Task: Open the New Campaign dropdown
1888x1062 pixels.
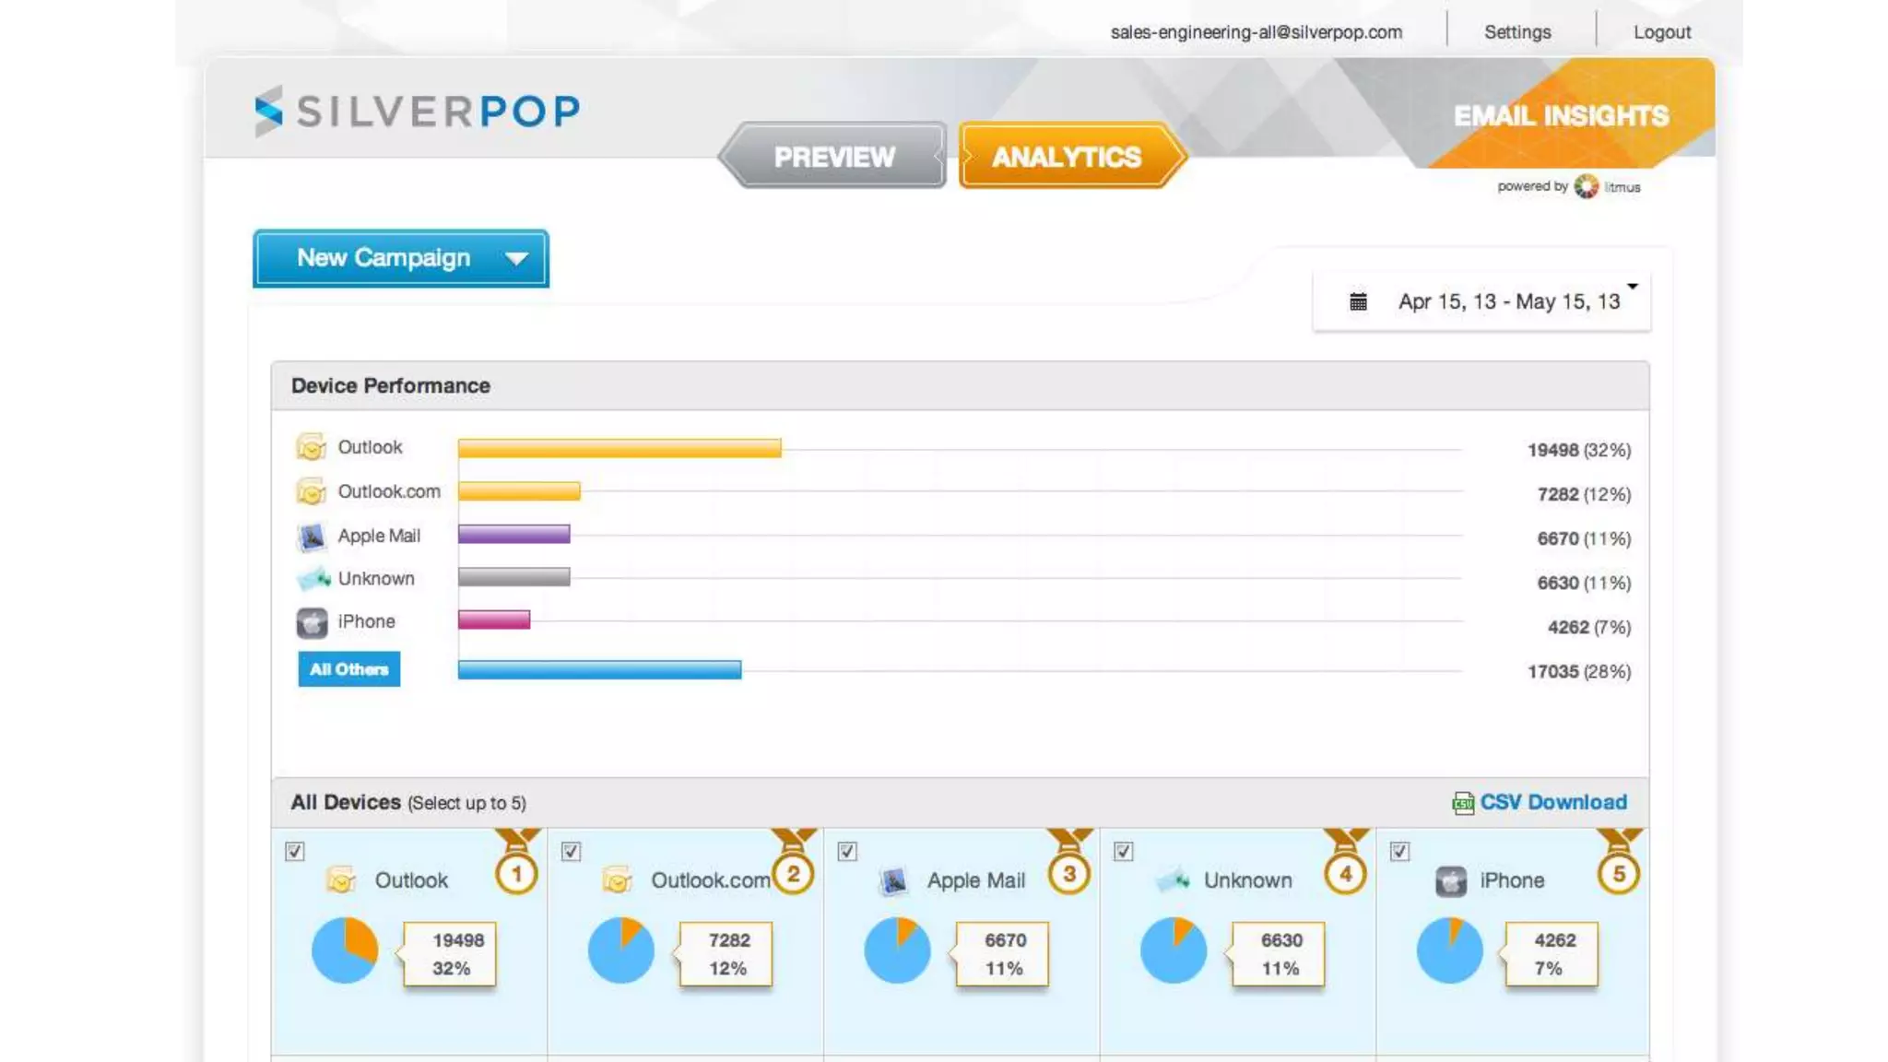Action: tap(401, 258)
